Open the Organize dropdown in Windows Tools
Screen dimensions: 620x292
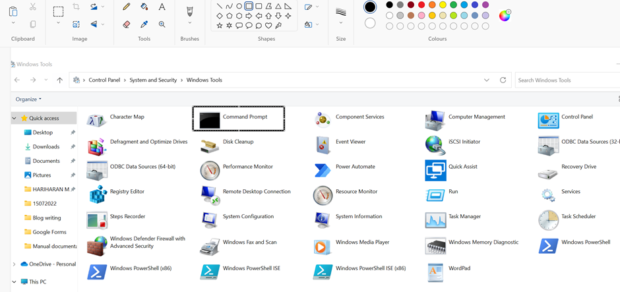click(x=28, y=99)
